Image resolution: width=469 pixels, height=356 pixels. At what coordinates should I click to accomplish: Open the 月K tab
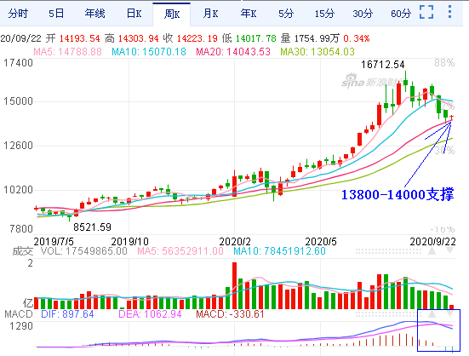(x=210, y=14)
